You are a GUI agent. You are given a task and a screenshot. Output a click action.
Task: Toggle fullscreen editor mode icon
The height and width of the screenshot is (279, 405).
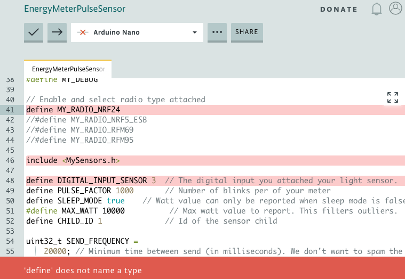tap(393, 97)
